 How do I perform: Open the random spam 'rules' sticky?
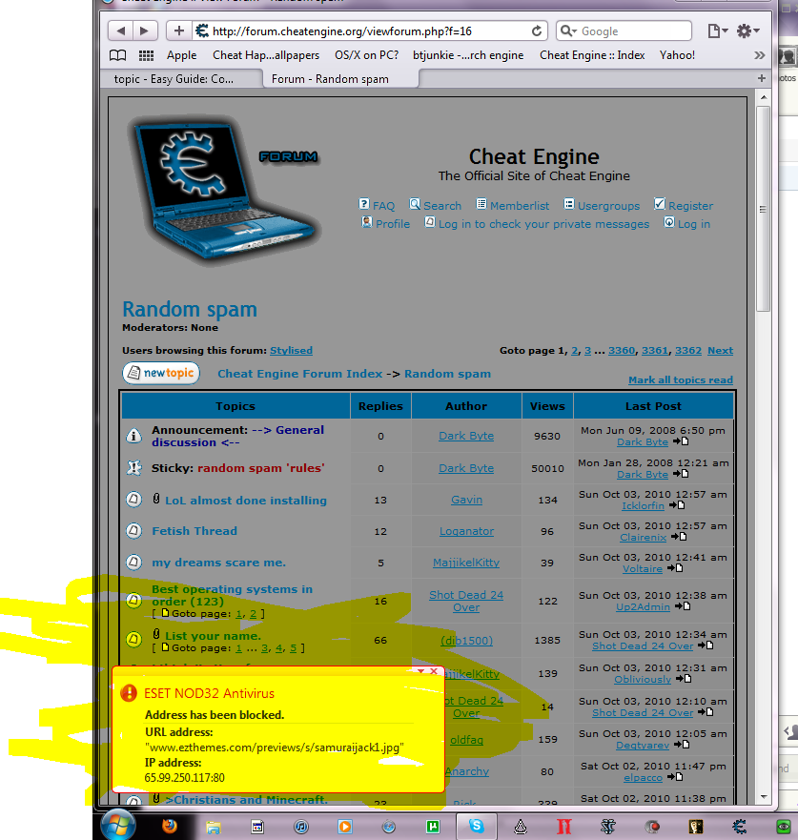[261, 468]
